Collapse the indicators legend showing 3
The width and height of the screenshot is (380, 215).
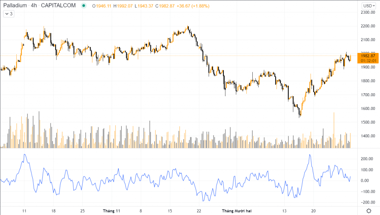point(8,14)
